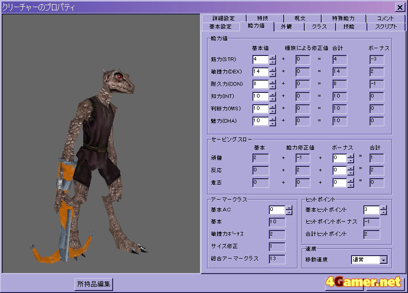Open the 呪文 tab
The height and width of the screenshot is (293, 408).
click(x=300, y=18)
